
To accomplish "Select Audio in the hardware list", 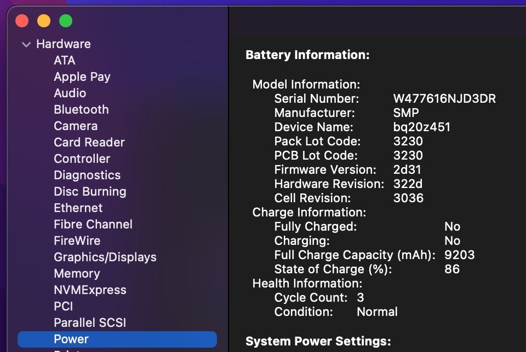I will [x=70, y=93].
